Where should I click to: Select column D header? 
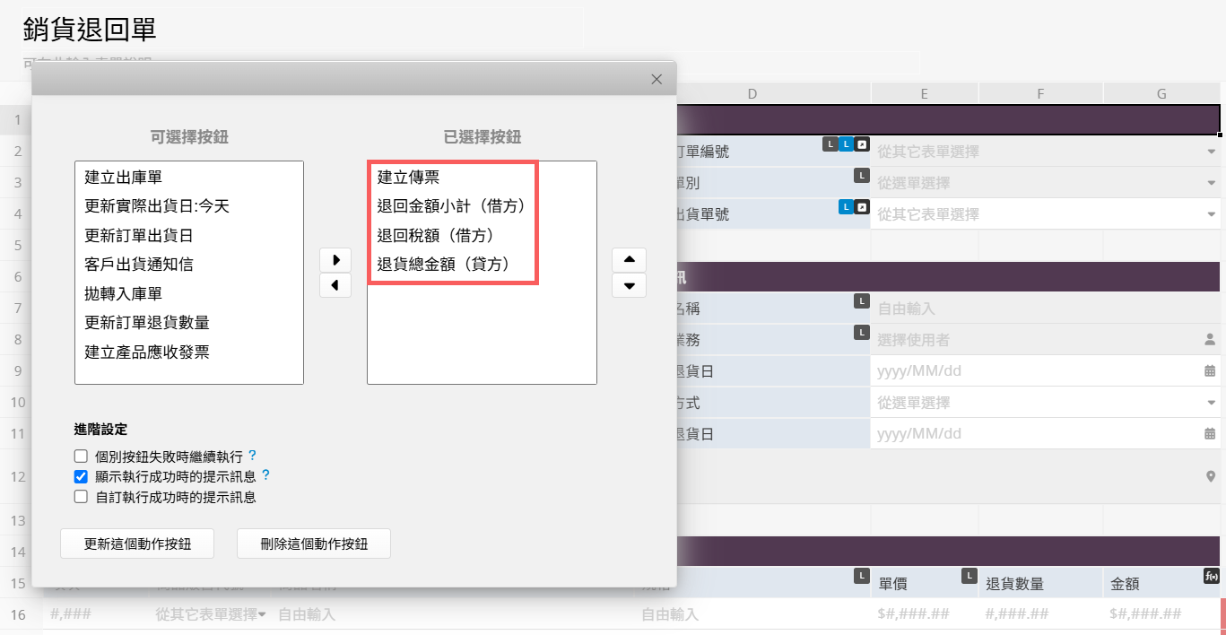pyautogui.click(x=752, y=93)
